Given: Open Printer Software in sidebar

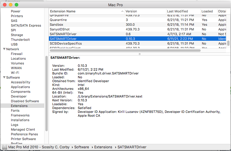Looking at the screenshot, I should tap(23, 139).
